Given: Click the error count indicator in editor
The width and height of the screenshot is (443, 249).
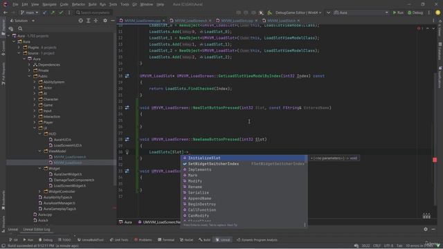Looking at the screenshot, I should pos(420,28).
